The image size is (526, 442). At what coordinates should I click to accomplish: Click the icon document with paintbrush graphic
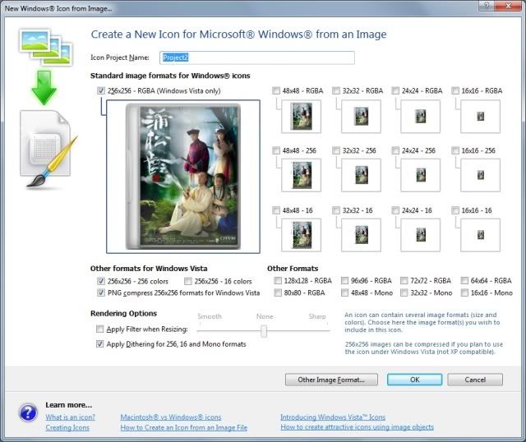48,149
